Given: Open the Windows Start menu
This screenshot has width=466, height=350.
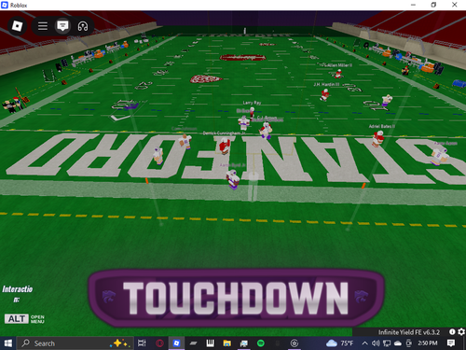Looking at the screenshot, I should [8, 343].
